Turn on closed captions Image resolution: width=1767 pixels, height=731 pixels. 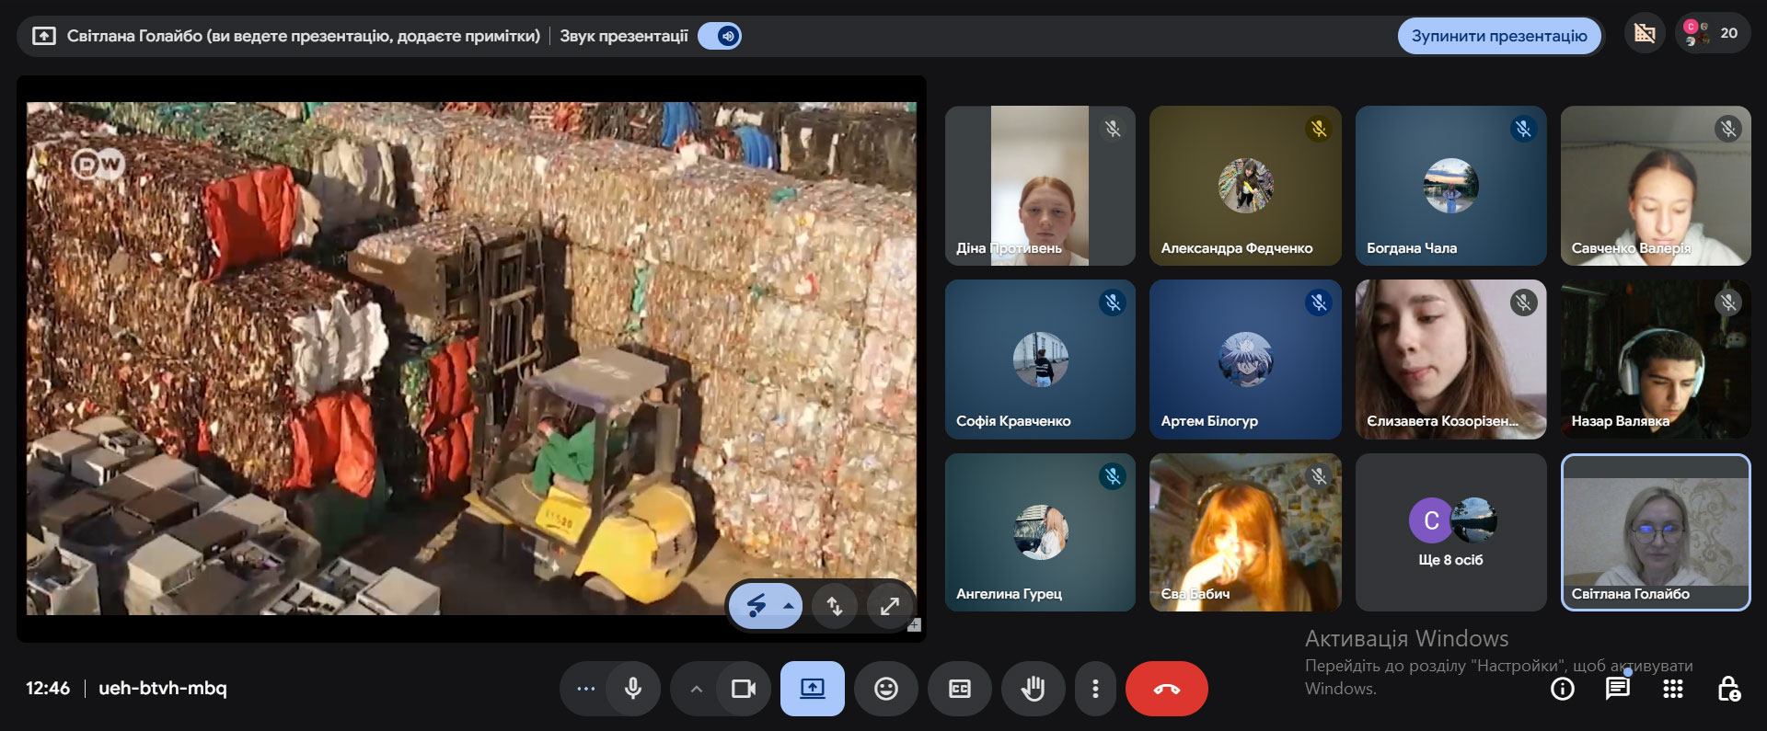(x=959, y=689)
